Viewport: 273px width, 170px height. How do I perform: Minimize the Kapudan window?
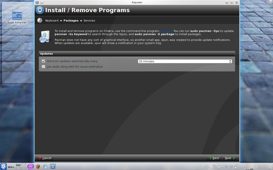227,2
